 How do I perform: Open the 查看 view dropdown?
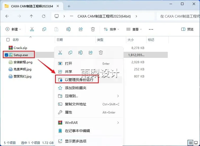134,29
